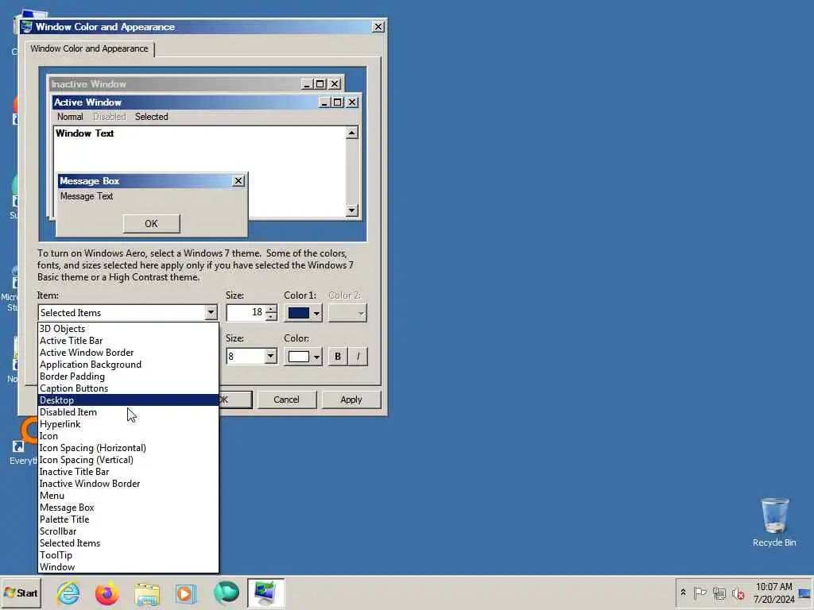Toggle Italic font button

[358, 357]
